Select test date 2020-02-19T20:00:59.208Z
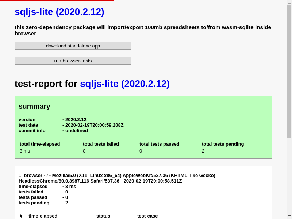 point(95,125)
